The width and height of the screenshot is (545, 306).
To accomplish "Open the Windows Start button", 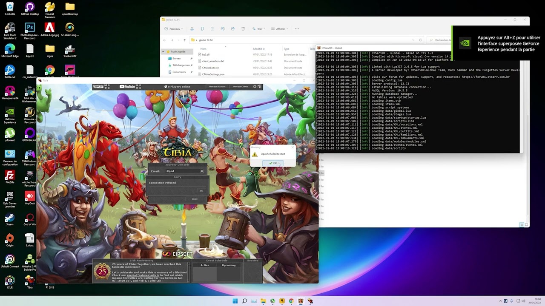I will (235, 301).
